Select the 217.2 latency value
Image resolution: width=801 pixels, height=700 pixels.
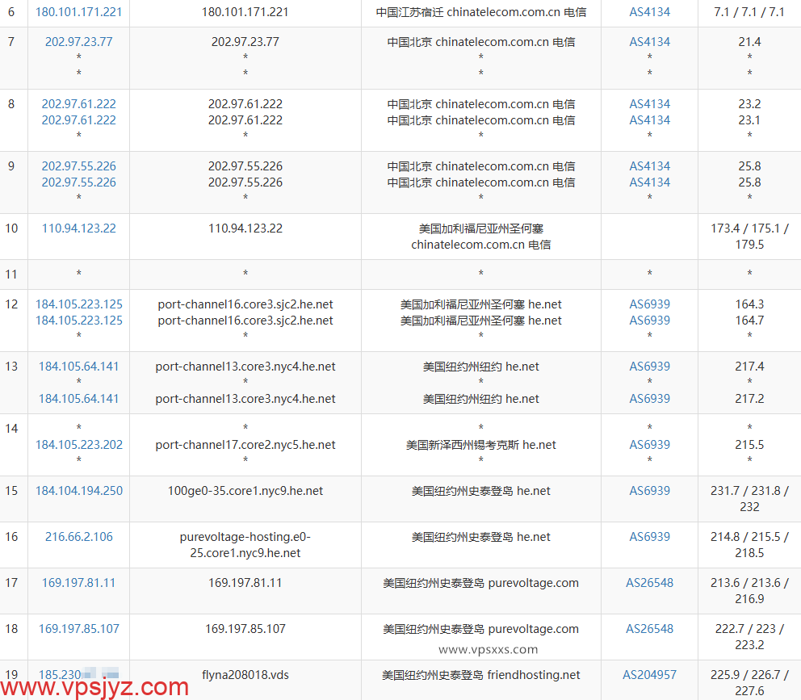click(749, 399)
